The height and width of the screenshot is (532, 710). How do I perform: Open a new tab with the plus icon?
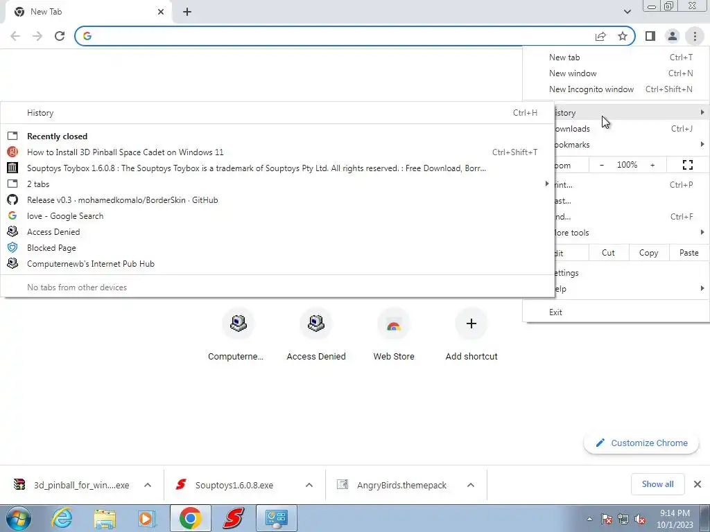(187, 12)
